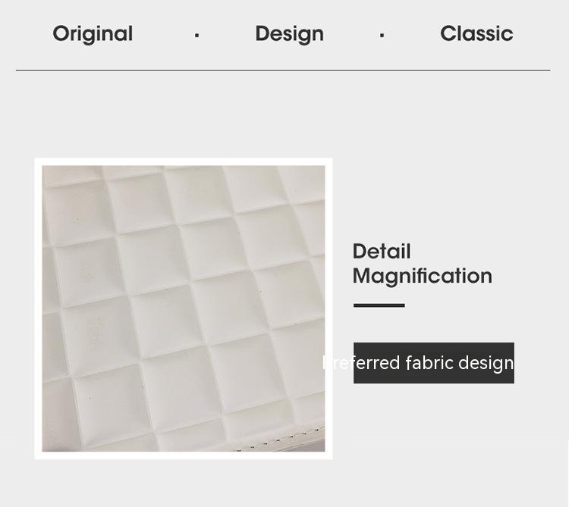Image resolution: width=569 pixels, height=507 pixels.
Task: Click the dot between Design and Classic
Action: coord(382,36)
